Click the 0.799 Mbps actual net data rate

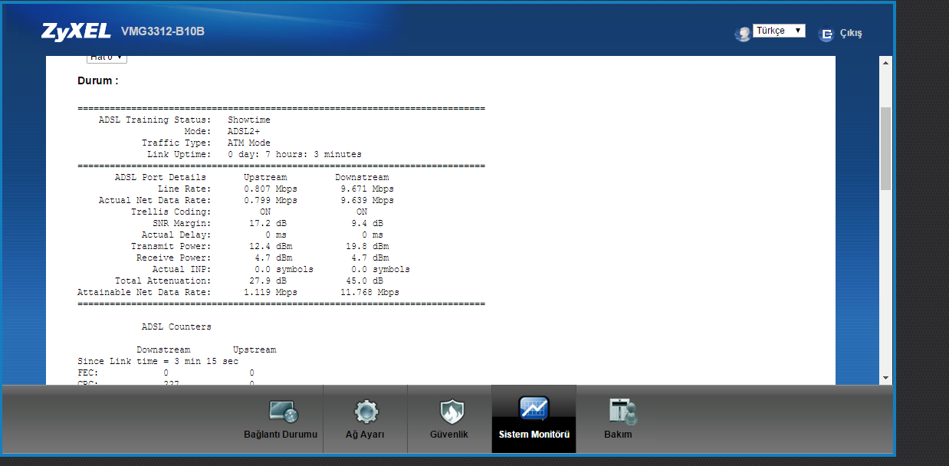271,200
